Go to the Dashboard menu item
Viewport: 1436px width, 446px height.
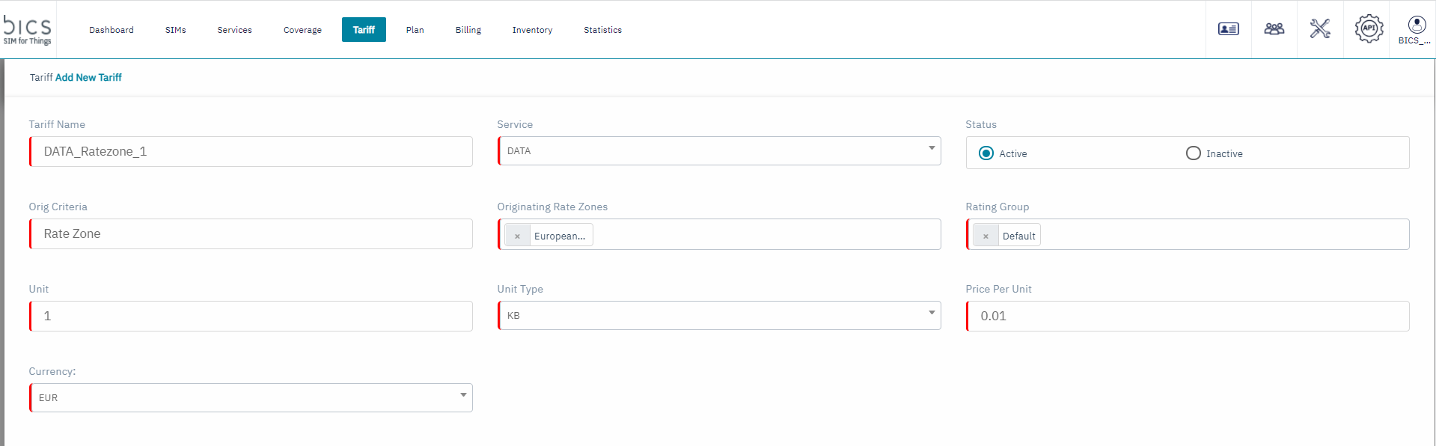[x=111, y=30]
